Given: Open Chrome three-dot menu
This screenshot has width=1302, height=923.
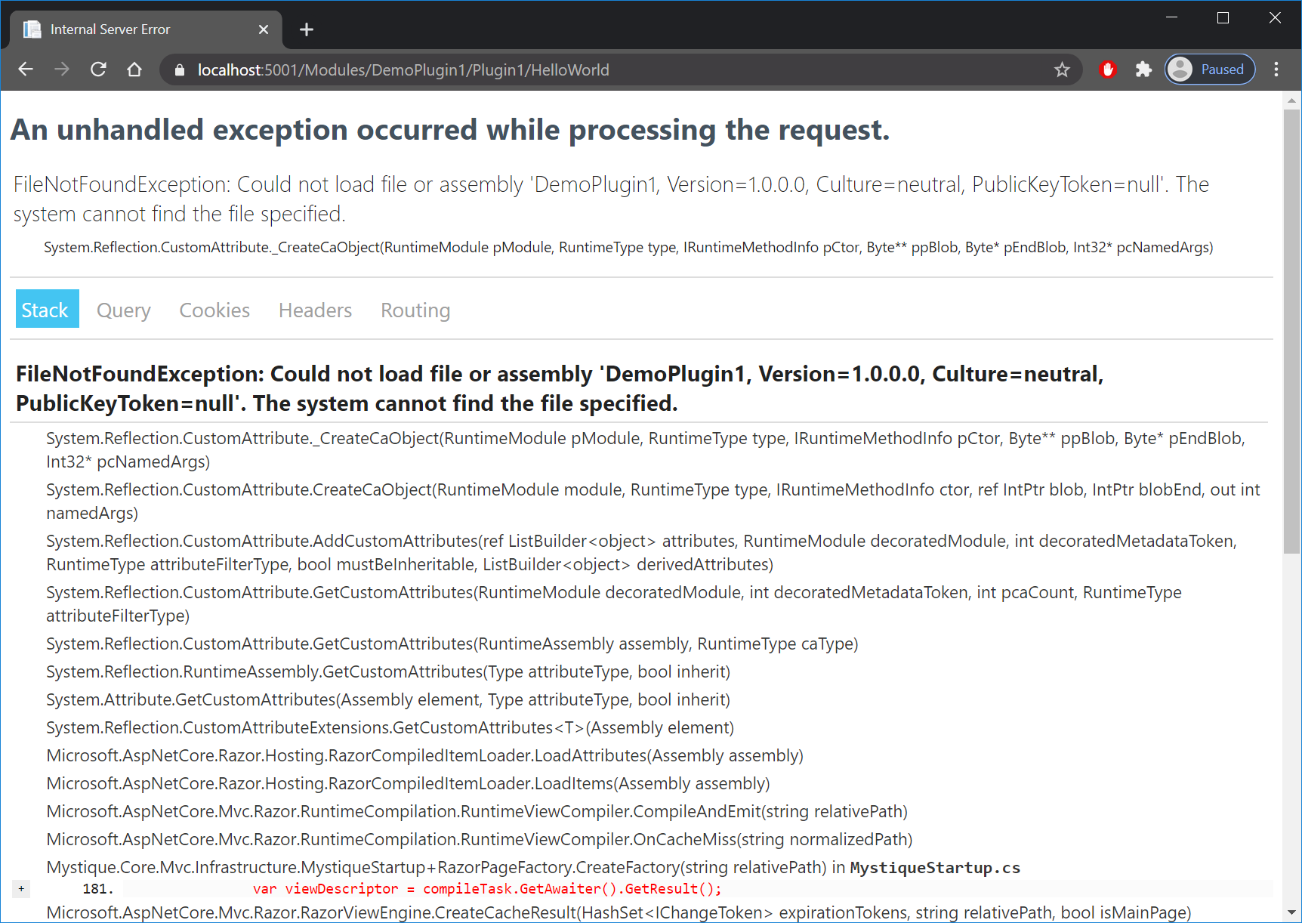Looking at the screenshot, I should pyautogui.click(x=1276, y=69).
